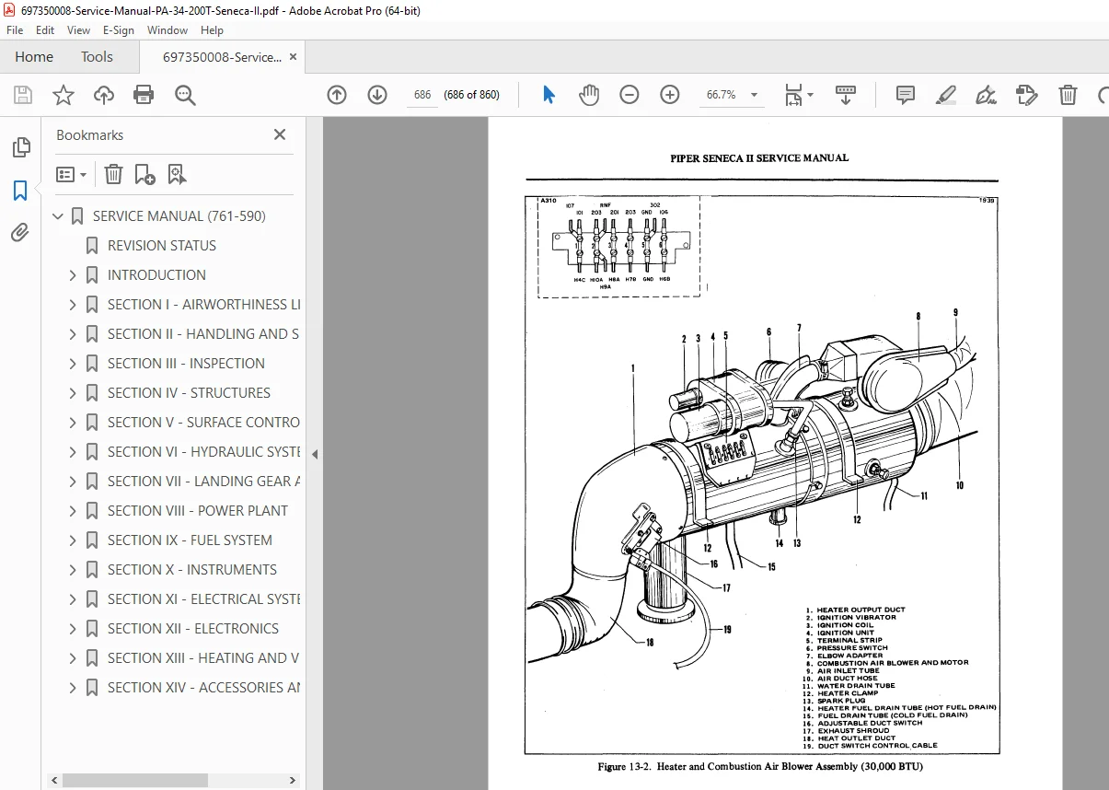
Task: Select SECTION VII - LANDING GEAR bookmark
Action: coord(203,482)
